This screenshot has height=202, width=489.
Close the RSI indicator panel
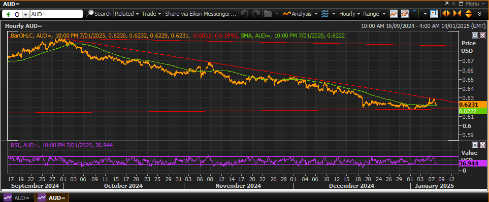482,145
